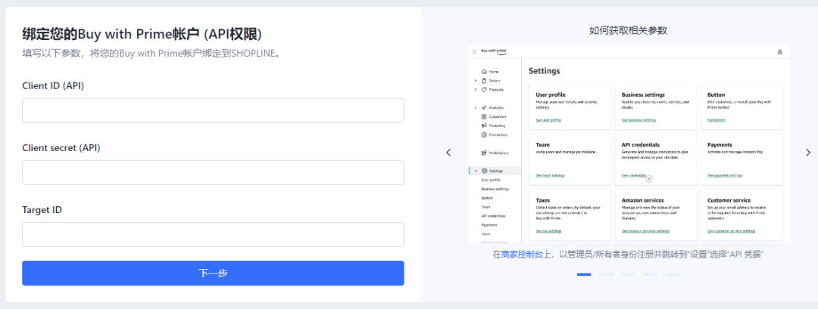
Task: Click the blue 下一步 button
Action: [213, 273]
